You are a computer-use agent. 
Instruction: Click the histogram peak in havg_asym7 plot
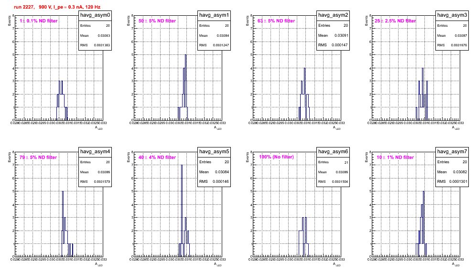point(423,224)
